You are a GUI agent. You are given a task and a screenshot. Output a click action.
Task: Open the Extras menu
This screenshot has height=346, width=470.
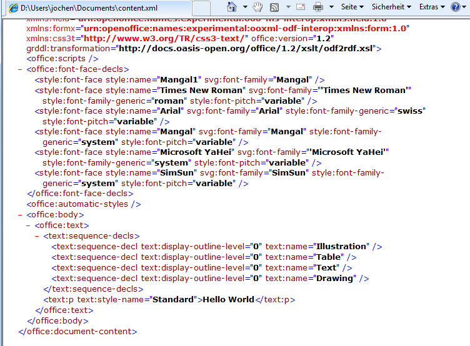coord(432,7)
